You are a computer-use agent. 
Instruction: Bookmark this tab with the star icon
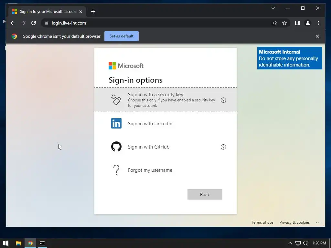point(284,23)
